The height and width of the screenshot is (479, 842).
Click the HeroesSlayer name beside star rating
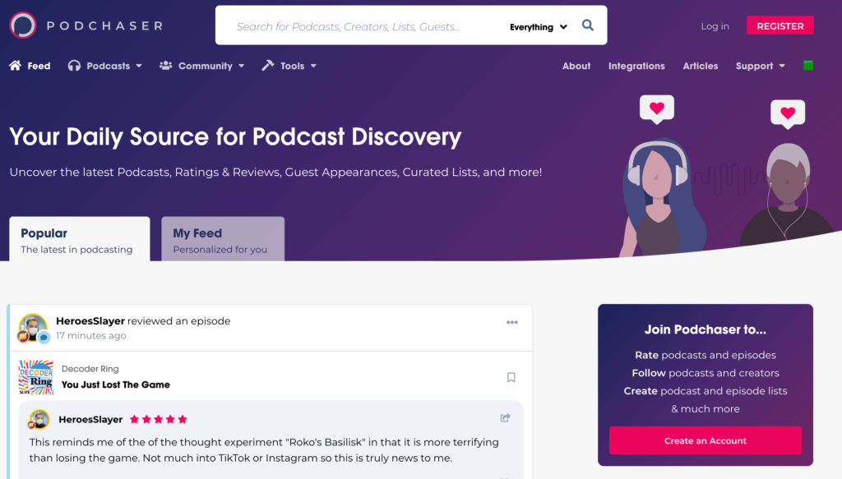[x=90, y=420]
